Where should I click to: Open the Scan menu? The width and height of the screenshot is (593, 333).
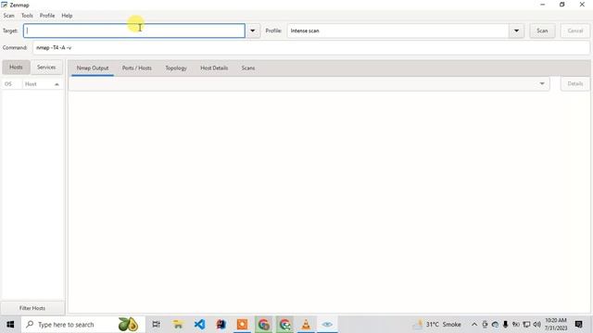click(8, 16)
